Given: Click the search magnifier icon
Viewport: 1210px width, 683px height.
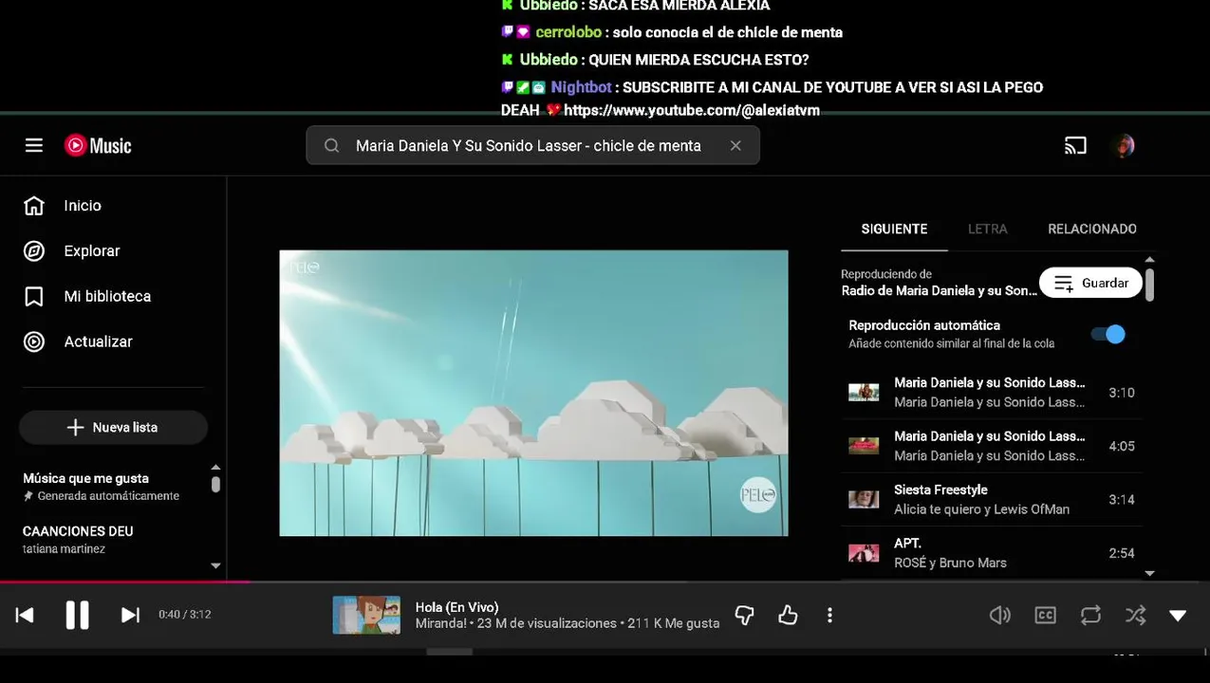Looking at the screenshot, I should coord(331,145).
